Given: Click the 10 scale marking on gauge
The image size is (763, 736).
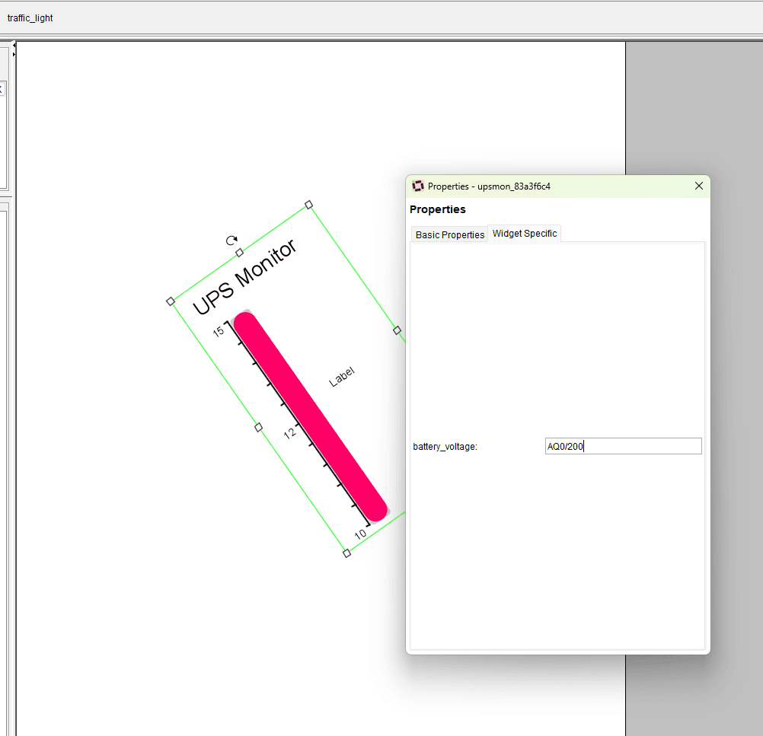Looking at the screenshot, I should (359, 534).
